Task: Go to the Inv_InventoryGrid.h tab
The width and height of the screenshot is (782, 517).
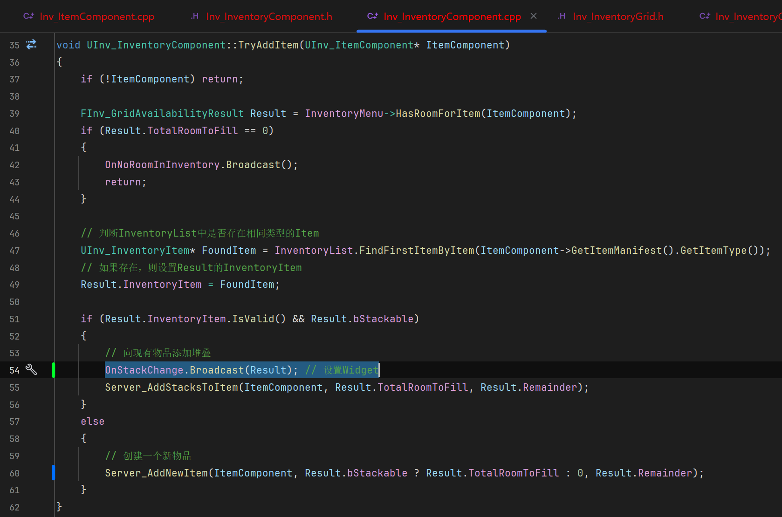Action: [611, 17]
